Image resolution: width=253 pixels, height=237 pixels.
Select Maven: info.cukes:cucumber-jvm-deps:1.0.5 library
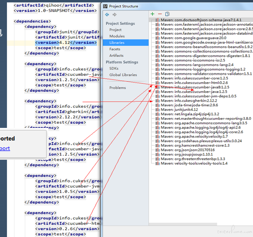coord(199,96)
